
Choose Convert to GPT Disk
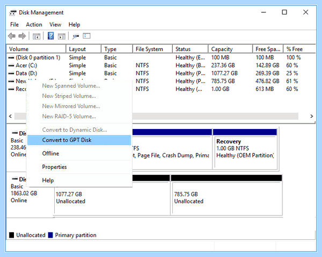(x=79, y=140)
